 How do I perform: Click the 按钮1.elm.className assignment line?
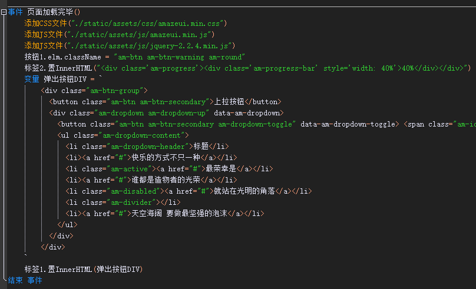pos(134,57)
